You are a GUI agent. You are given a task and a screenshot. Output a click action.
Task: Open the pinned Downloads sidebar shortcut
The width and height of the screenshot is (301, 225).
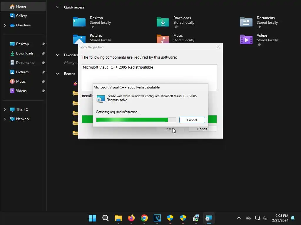tap(25, 53)
